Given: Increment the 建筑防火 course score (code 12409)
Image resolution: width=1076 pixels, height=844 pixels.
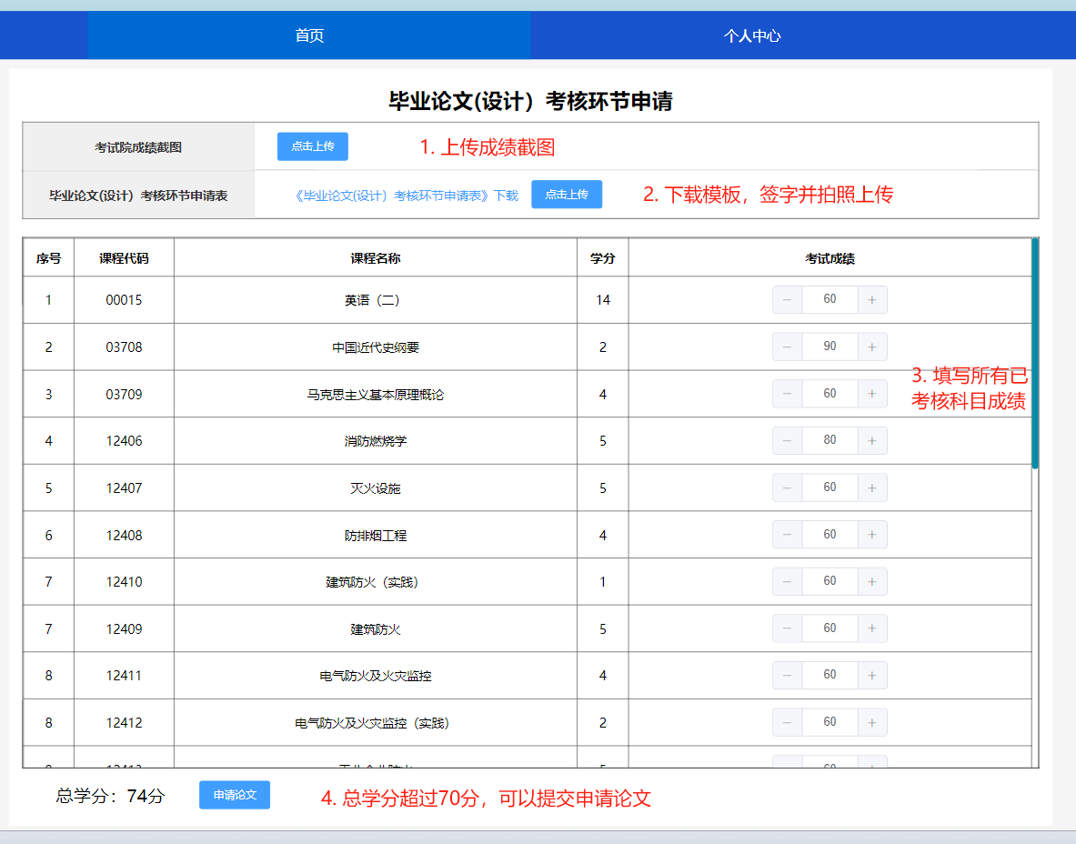Looking at the screenshot, I should tap(872, 629).
